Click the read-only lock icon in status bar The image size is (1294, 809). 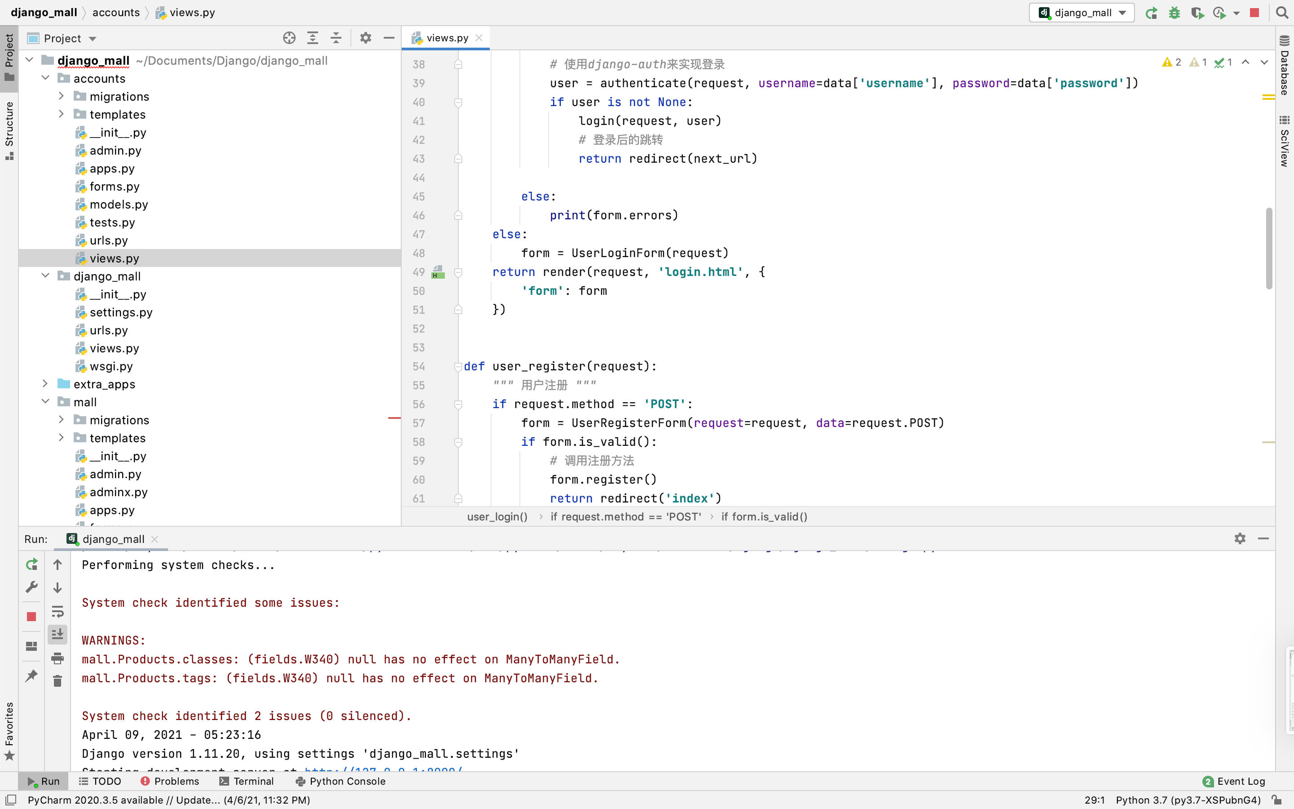1277,800
